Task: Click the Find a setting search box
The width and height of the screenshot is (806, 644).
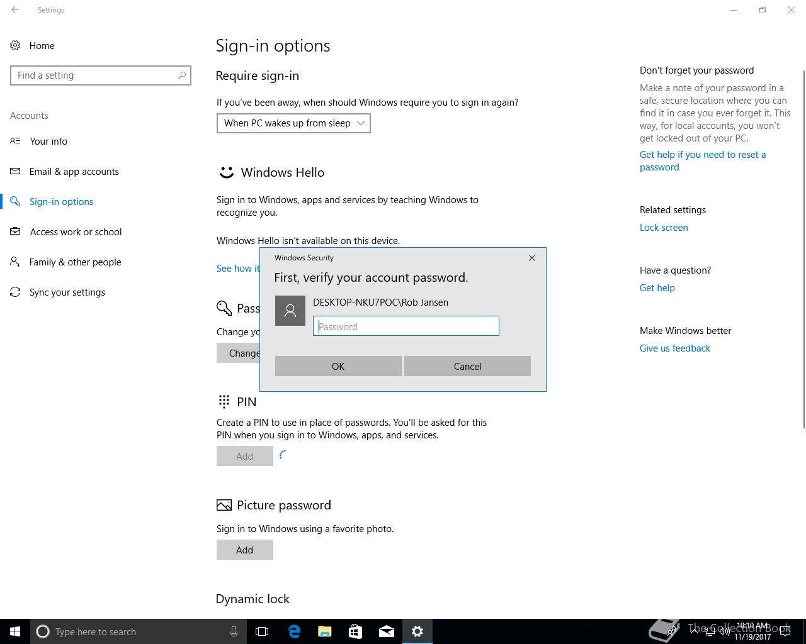Action: 101,75
